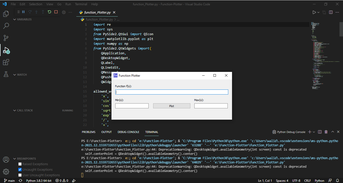The image size is (343, 183).
Task: Open the Accounts icon in activity bar
Action: click(x=6, y=160)
